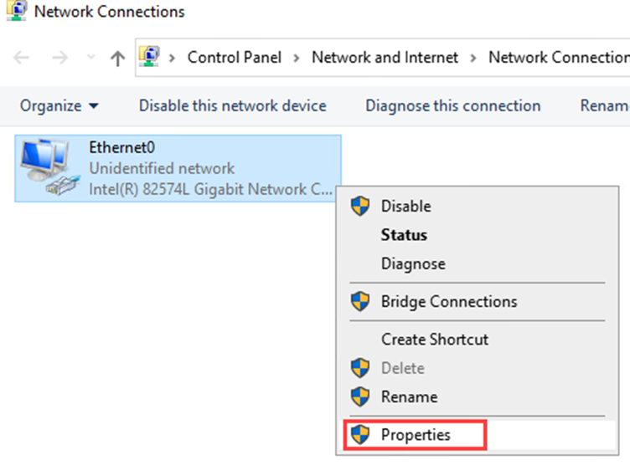
Task: Go up one folder level
Action: pos(117,59)
